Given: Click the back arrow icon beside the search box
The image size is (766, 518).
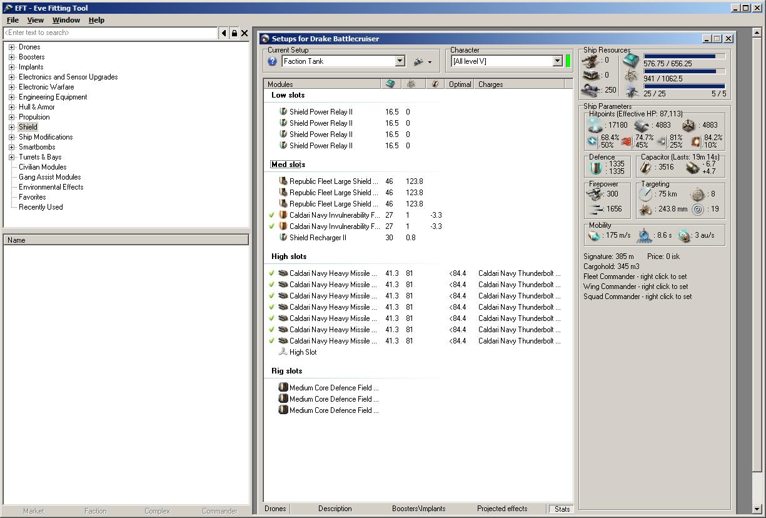Looking at the screenshot, I should pos(224,33).
